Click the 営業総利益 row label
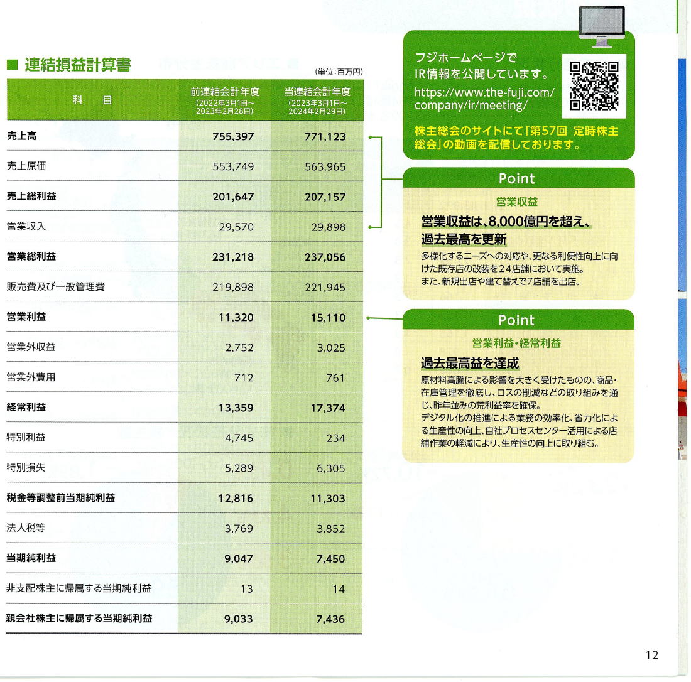Viewport: 691px width, 682px height. (31, 256)
